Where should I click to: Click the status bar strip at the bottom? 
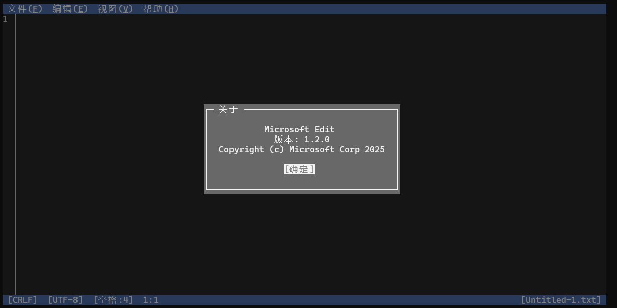click(x=308, y=299)
